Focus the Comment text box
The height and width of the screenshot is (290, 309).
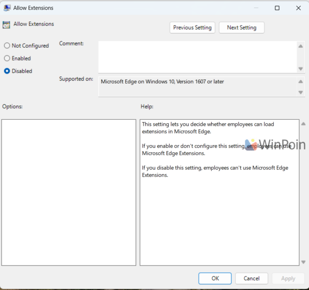(x=198, y=57)
